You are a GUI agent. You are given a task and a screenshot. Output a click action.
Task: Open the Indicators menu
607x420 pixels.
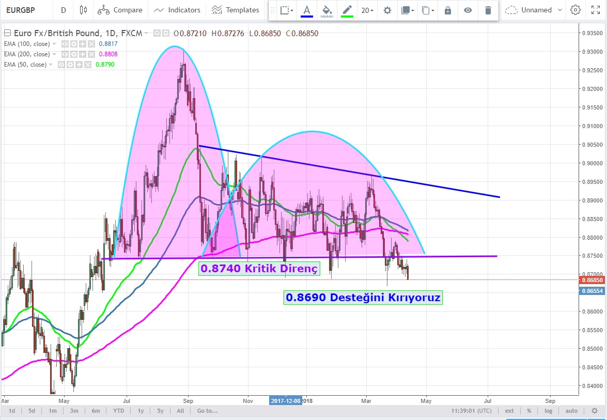(x=177, y=10)
